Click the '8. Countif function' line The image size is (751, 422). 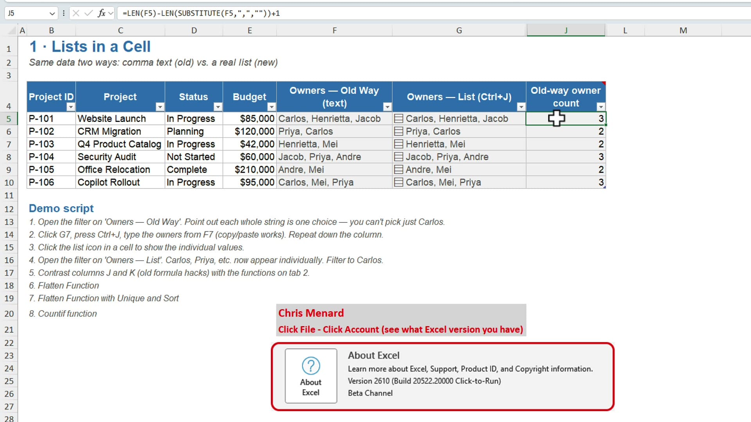pyautogui.click(x=63, y=314)
